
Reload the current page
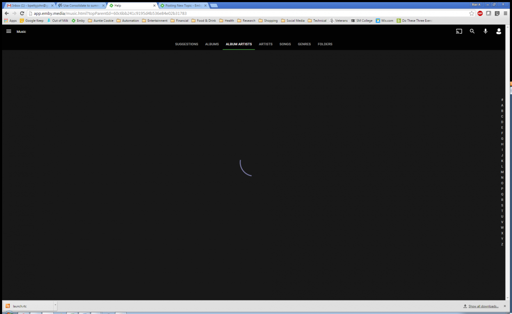point(22,13)
